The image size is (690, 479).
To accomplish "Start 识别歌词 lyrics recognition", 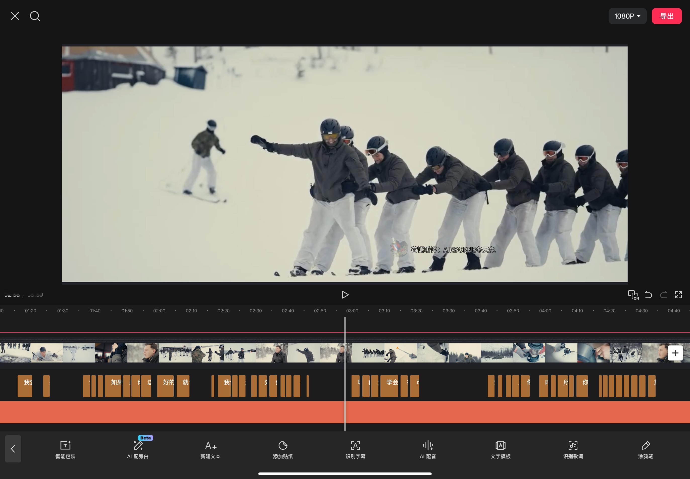I will pyautogui.click(x=573, y=450).
